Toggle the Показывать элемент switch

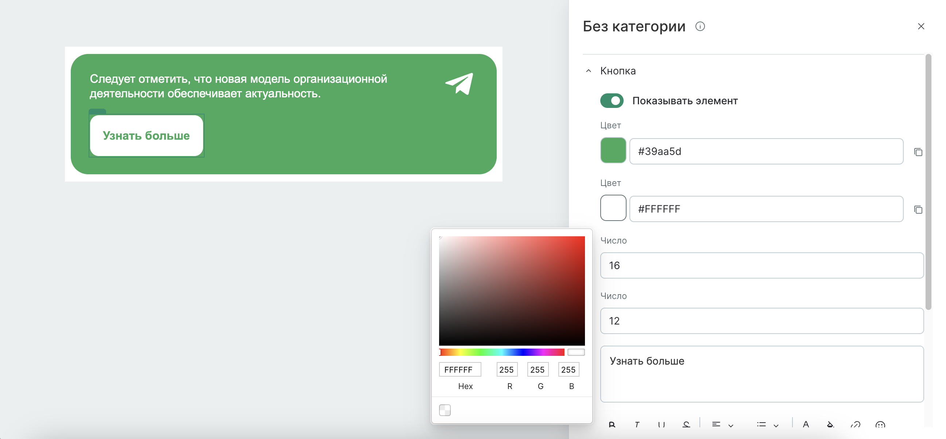(612, 101)
